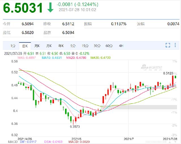
Task: Click the 今开 value 6.5094
Action: point(28,24)
